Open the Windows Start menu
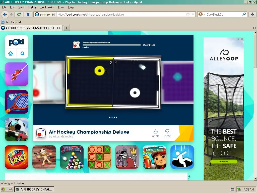Image resolution: width=257 pixels, height=193 pixels. coord(7,189)
